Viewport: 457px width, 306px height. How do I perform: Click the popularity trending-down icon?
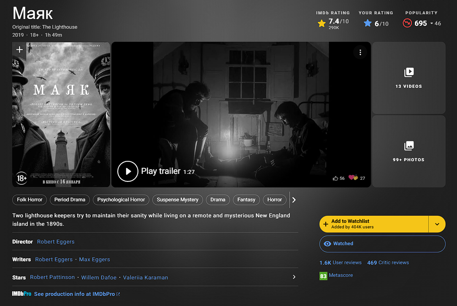click(407, 23)
